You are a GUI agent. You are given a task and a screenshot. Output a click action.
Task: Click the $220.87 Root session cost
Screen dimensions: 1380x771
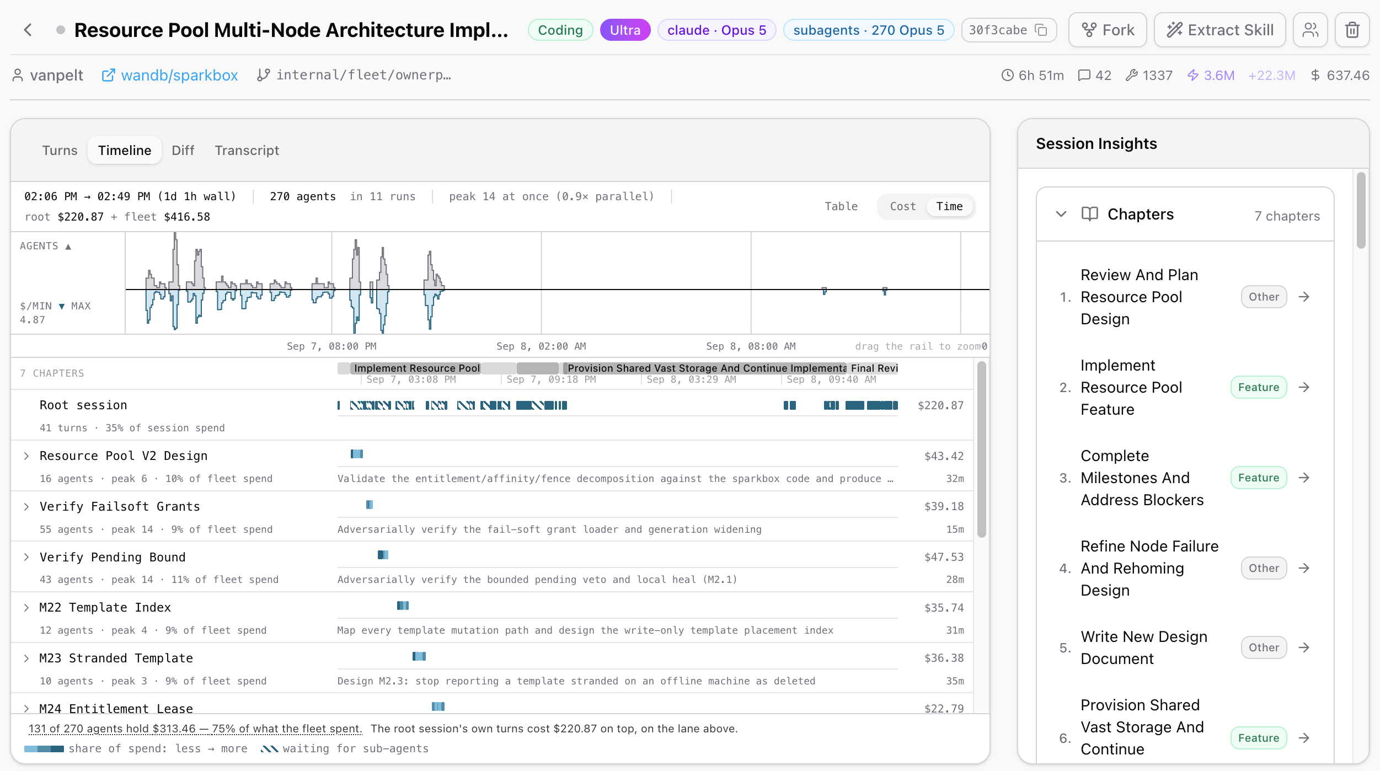[x=940, y=405]
